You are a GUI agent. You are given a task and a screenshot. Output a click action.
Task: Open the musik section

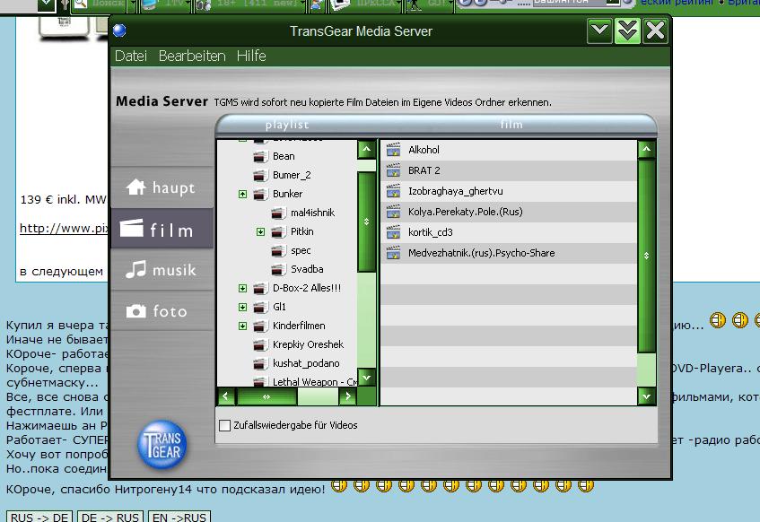(x=162, y=270)
